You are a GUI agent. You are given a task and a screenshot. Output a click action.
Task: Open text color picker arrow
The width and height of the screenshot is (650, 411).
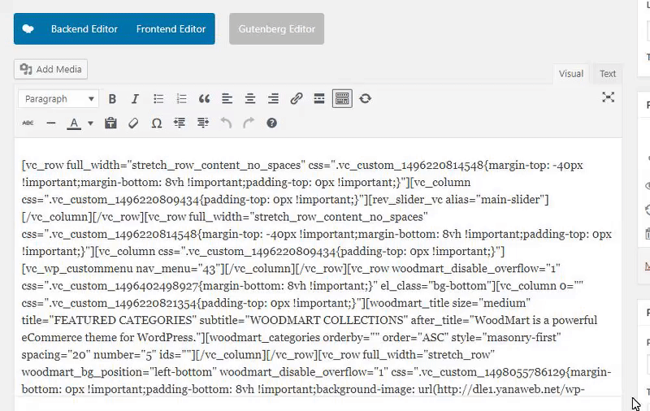[x=90, y=123]
